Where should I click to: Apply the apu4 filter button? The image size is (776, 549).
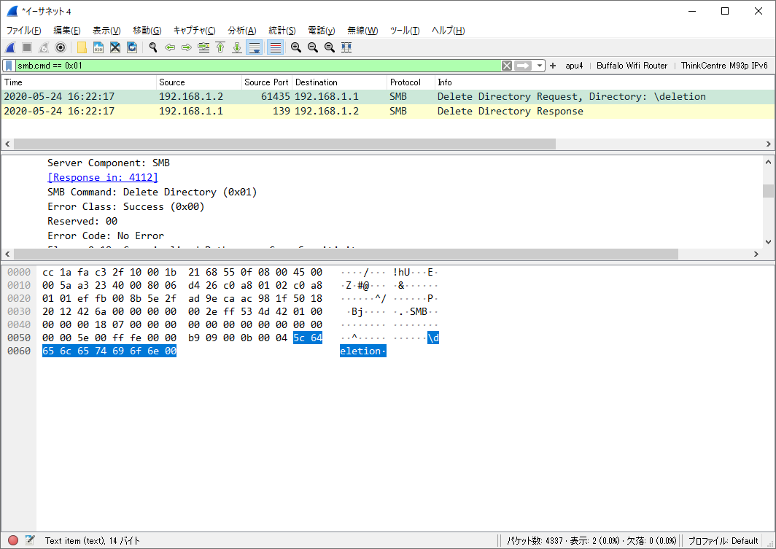pos(574,66)
